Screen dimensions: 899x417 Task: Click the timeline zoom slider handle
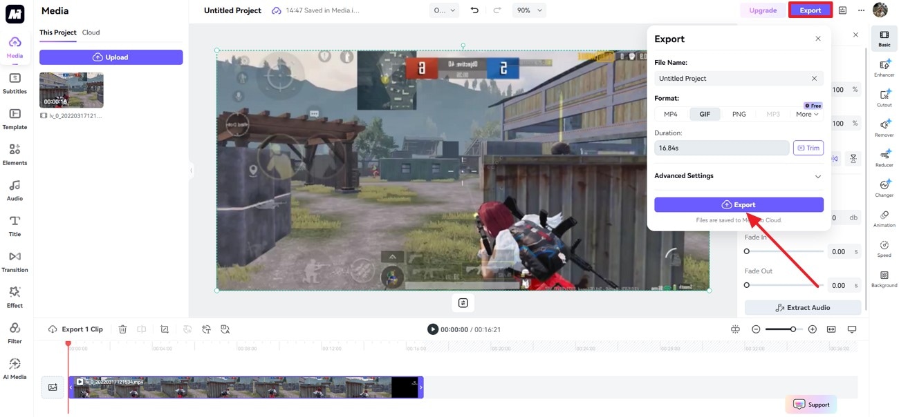[x=793, y=329]
